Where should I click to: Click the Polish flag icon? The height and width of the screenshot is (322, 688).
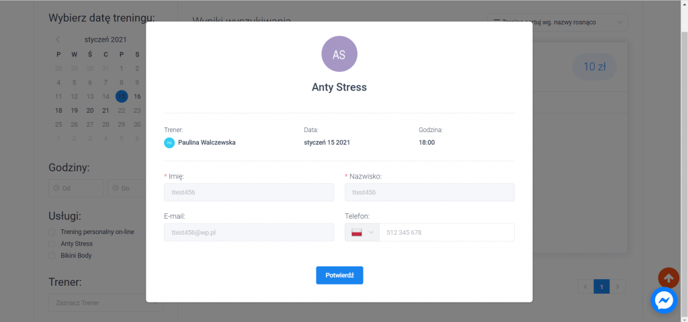coord(356,232)
